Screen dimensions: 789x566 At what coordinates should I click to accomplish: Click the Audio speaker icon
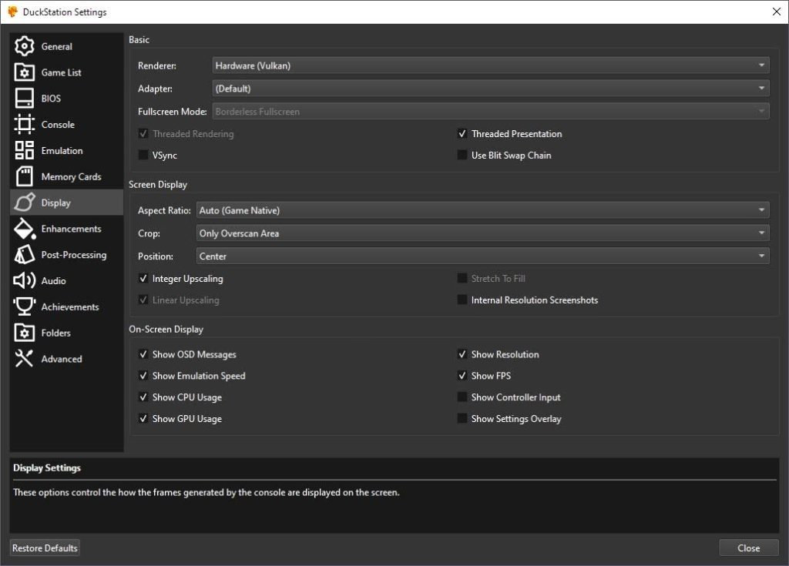(x=25, y=281)
